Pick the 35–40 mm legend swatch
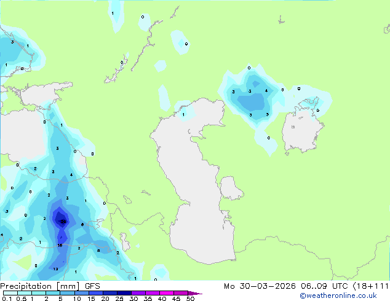 pyautogui.click(x=152, y=293)
